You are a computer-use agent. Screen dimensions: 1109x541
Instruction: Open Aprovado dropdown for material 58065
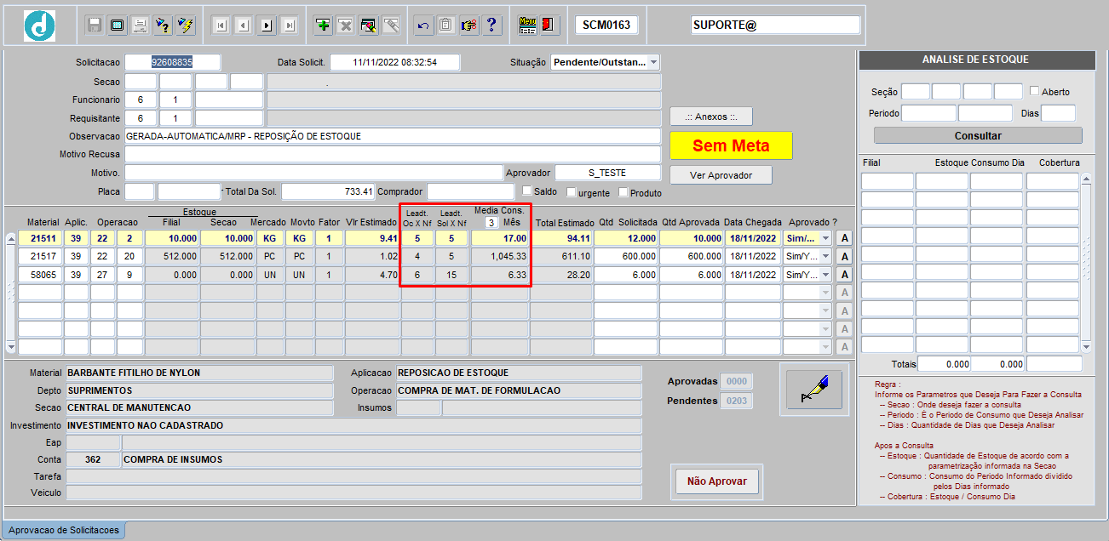[x=825, y=274]
